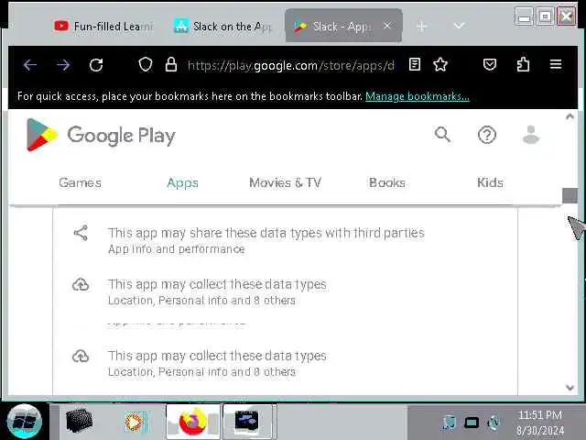This screenshot has height=440, width=586.
Task: Open the Books category
Action: pyautogui.click(x=387, y=183)
